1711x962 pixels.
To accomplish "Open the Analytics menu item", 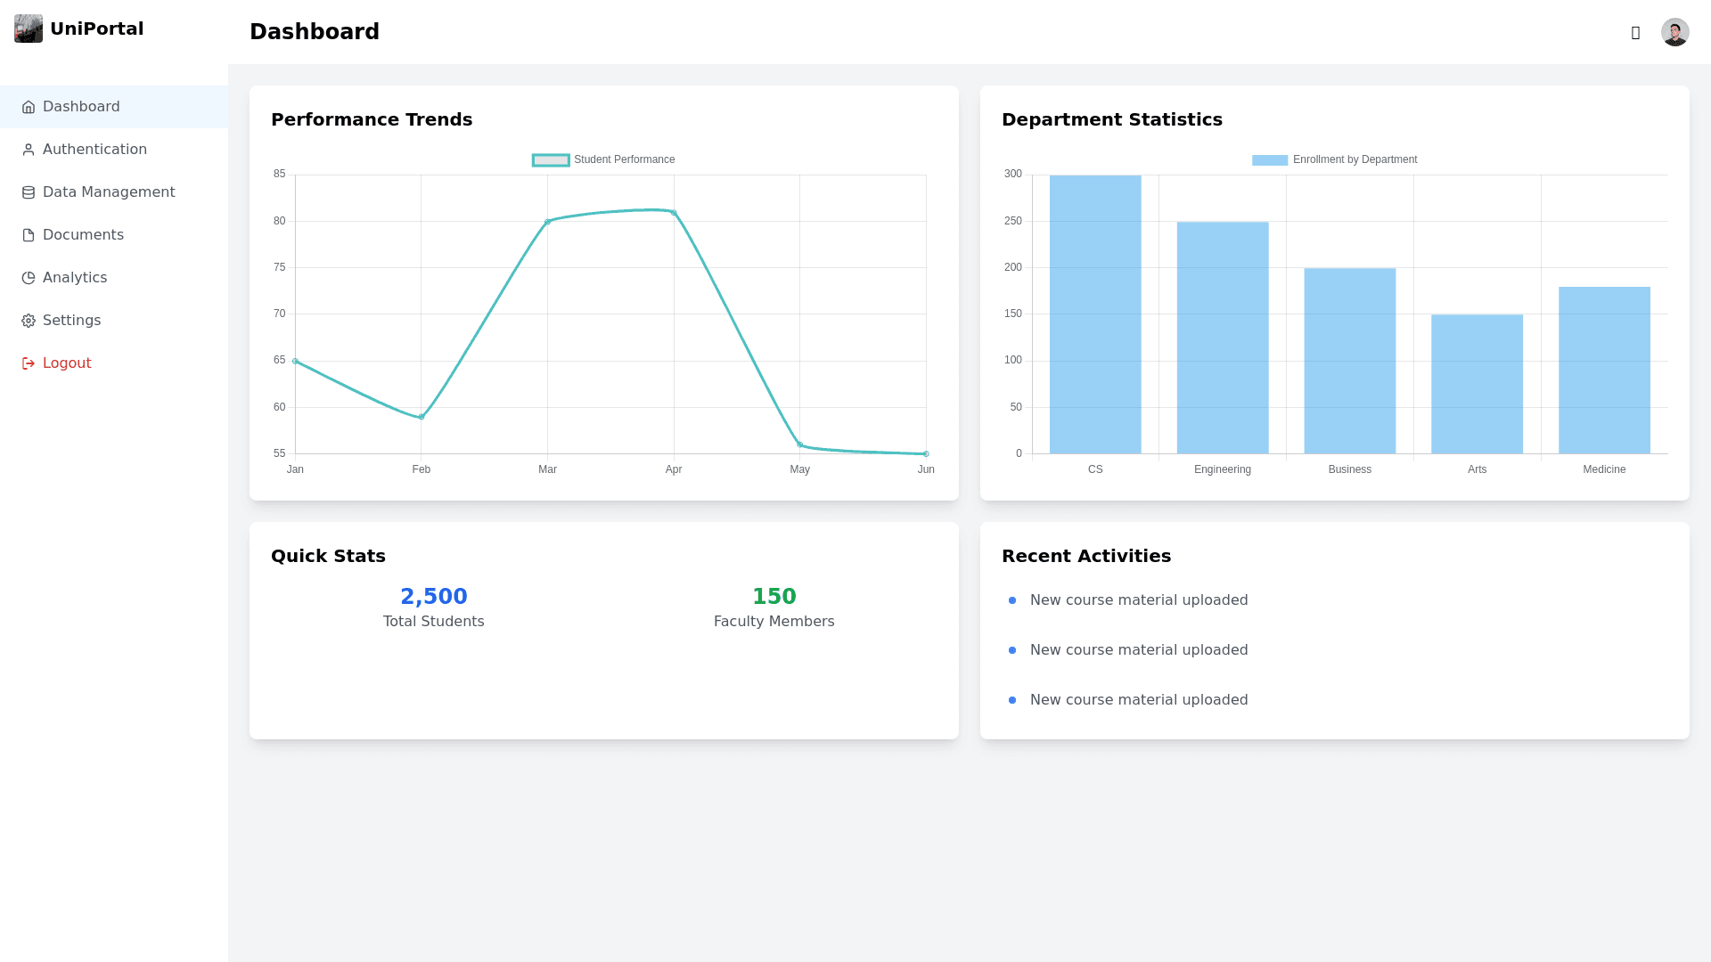I will click(x=75, y=278).
